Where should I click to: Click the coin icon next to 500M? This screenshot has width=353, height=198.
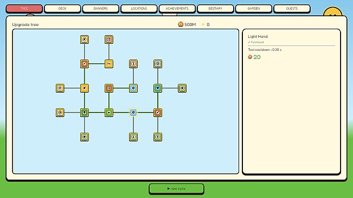[x=181, y=24]
